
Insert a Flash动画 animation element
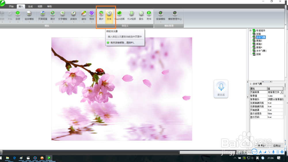coord(120,16)
